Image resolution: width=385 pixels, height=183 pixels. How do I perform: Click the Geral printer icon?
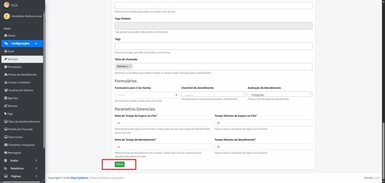point(5,51)
